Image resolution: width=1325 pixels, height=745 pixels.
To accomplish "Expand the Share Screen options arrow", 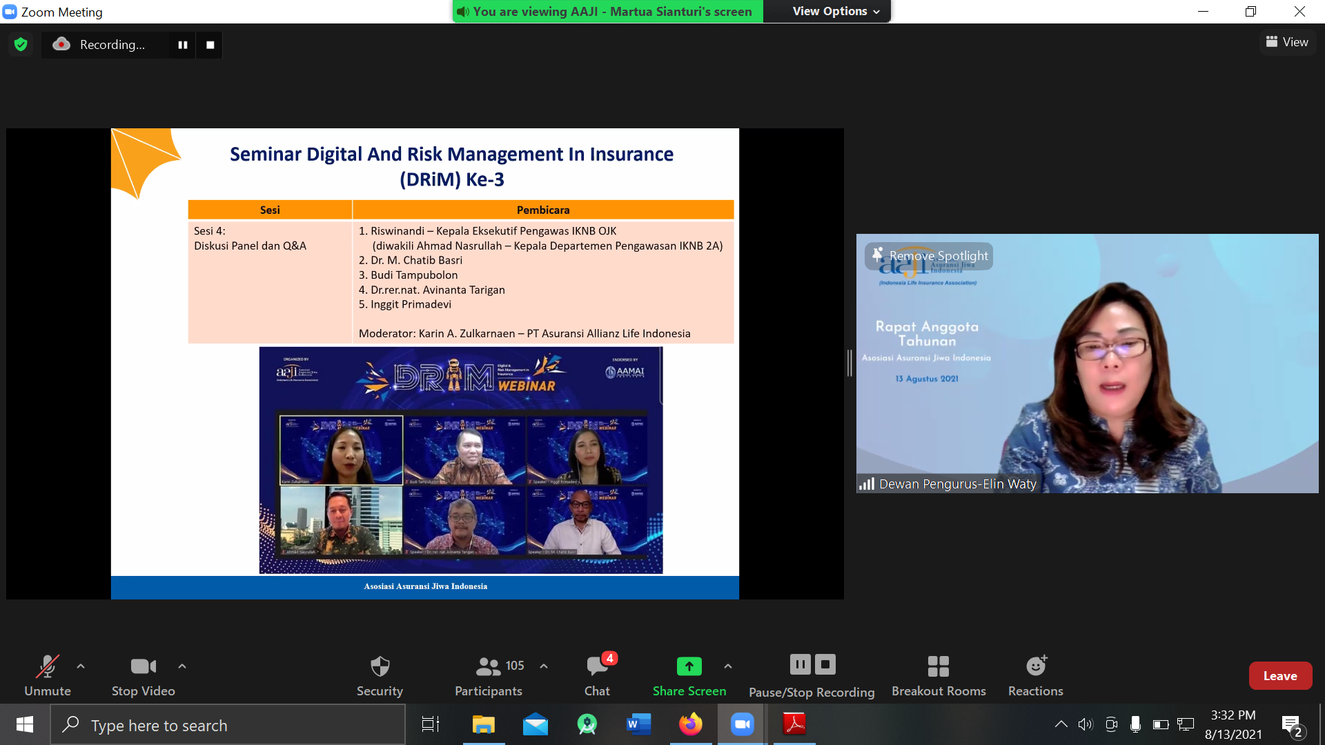I will 728,666.
